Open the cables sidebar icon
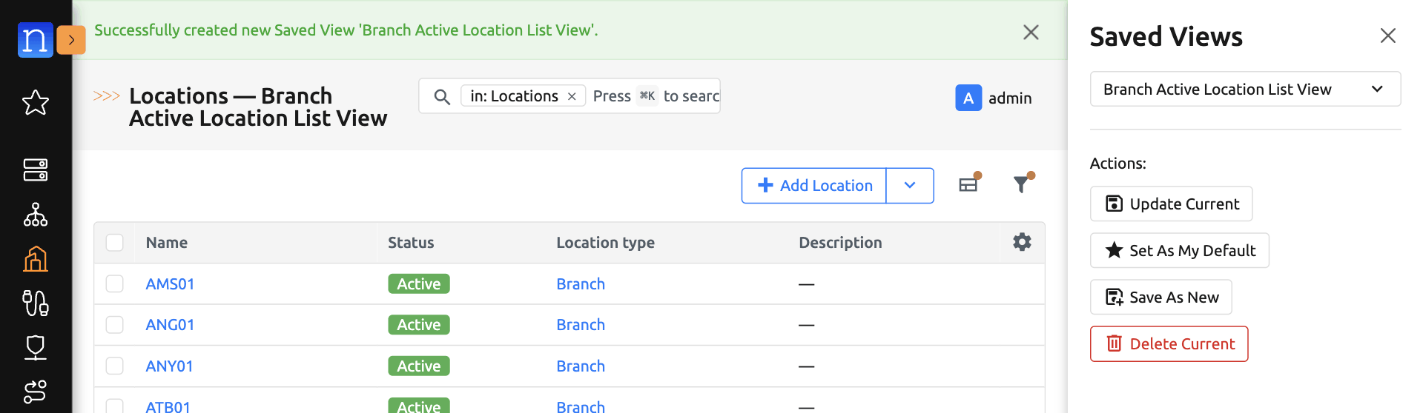1423x413 pixels. click(35, 303)
